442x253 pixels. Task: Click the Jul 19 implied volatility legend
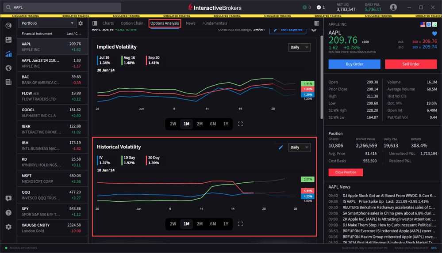(x=104, y=60)
